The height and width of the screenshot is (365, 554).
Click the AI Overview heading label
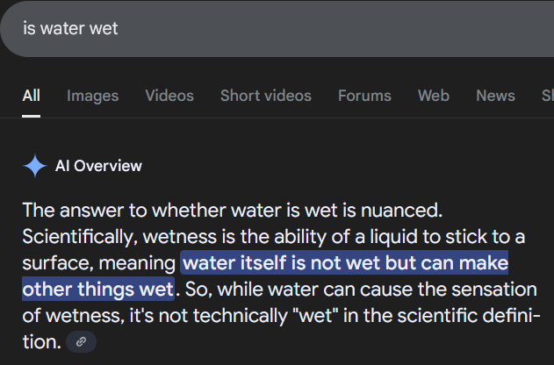point(98,166)
